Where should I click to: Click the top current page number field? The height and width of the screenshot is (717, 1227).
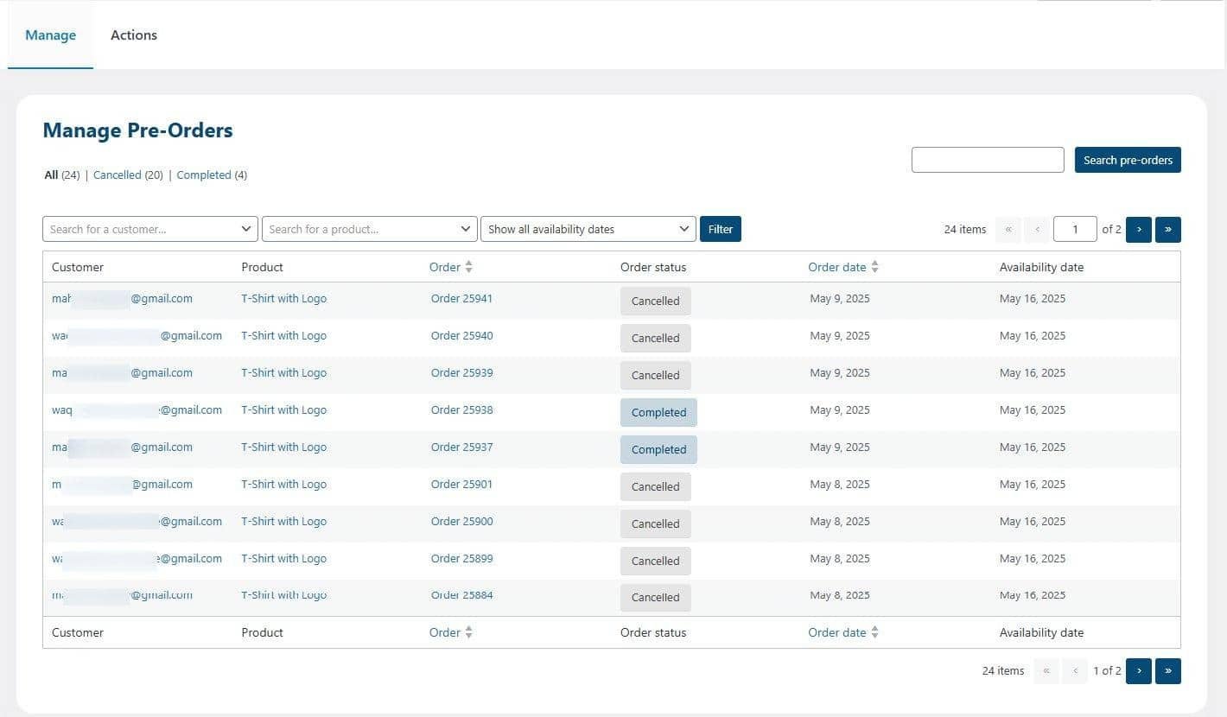pyautogui.click(x=1075, y=229)
